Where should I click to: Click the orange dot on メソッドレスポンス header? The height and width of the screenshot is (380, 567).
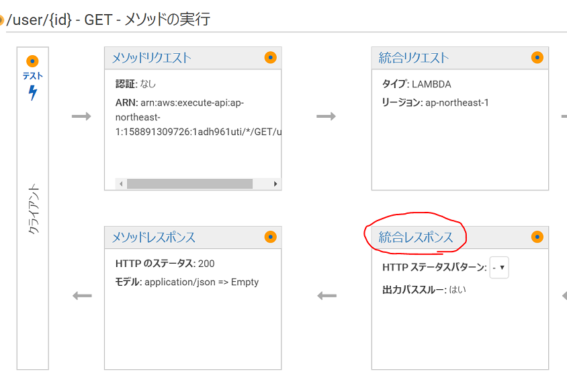(x=271, y=237)
